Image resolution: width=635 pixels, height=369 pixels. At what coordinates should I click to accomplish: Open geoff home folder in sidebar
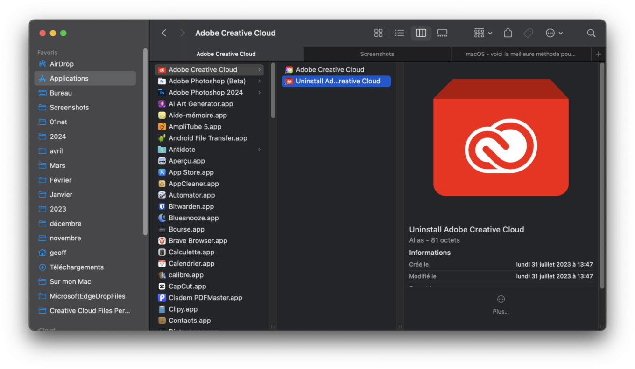tap(85, 253)
